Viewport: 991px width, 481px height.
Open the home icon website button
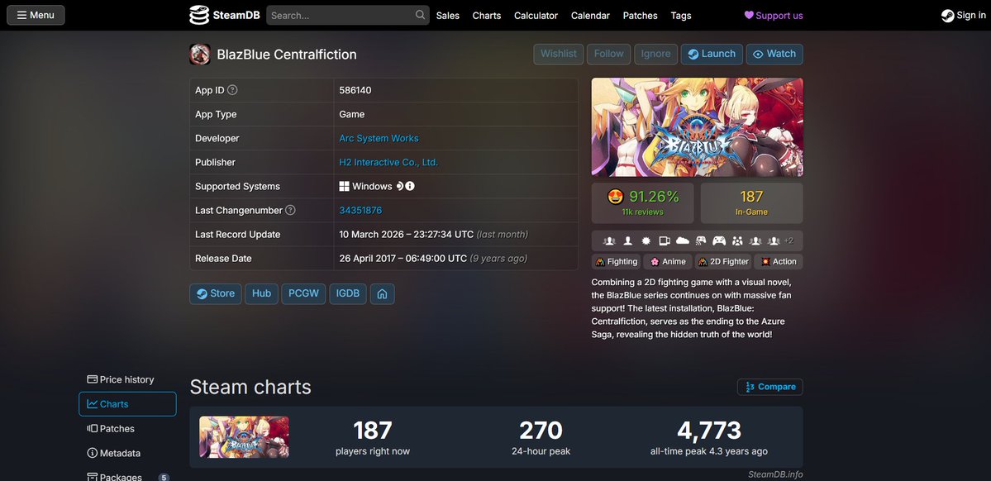pos(383,294)
